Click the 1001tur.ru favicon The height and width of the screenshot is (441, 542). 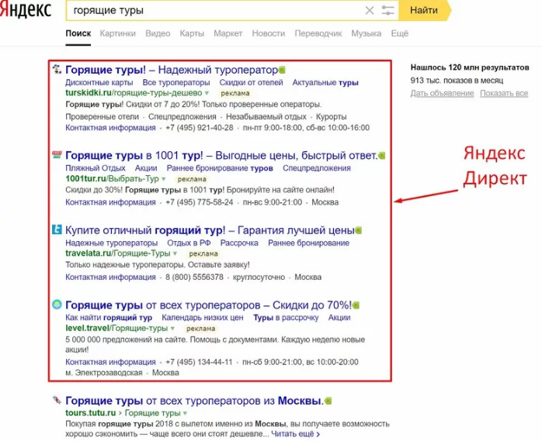[x=57, y=154]
